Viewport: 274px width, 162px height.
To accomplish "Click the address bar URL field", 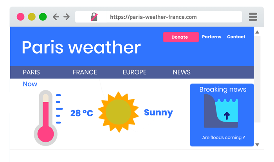I will [159, 17].
